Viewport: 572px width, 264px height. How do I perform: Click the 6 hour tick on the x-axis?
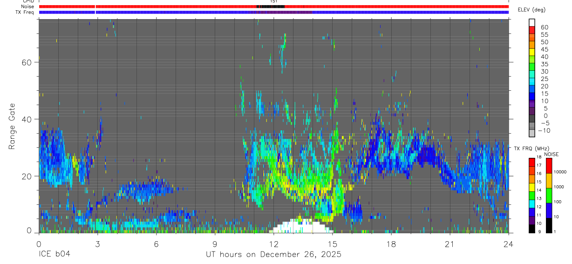click(x=156, y=244)
